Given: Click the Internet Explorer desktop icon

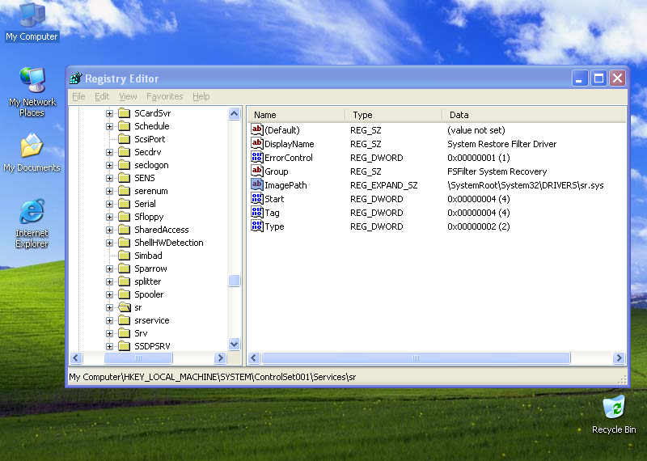Looking at the screenshot, I should (32, 223).
